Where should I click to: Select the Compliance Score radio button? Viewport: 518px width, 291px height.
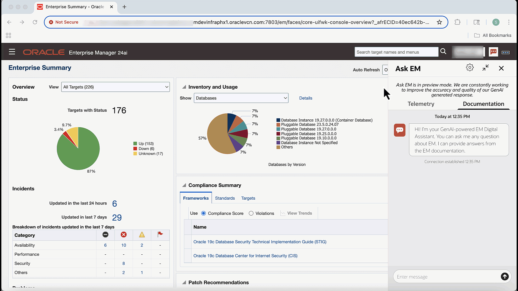pos(204,213)
